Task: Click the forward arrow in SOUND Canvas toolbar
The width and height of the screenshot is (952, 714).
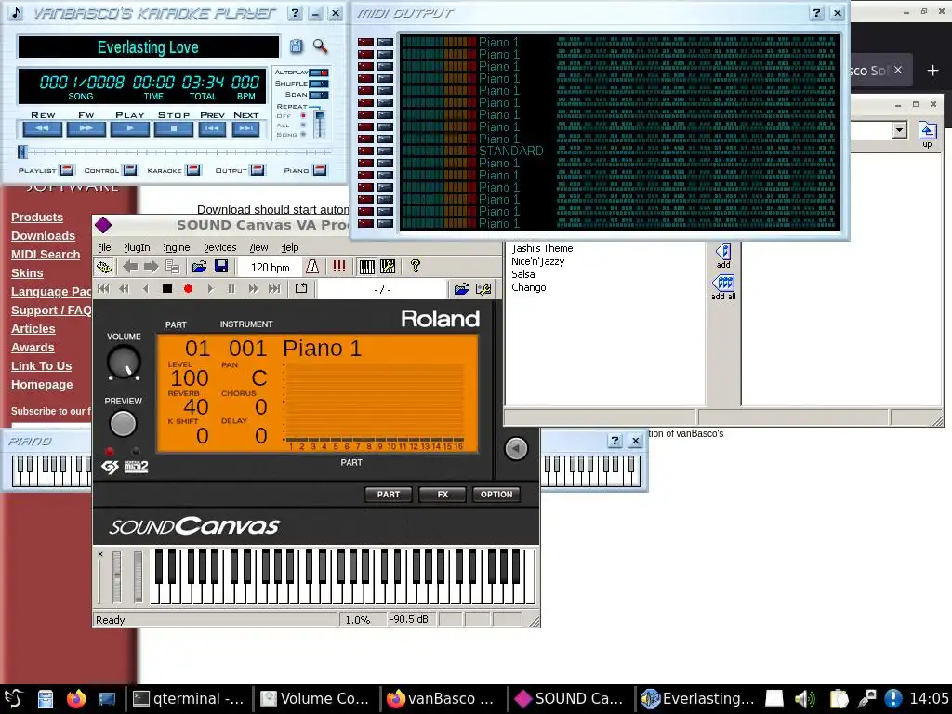Action: coord(152,267)
